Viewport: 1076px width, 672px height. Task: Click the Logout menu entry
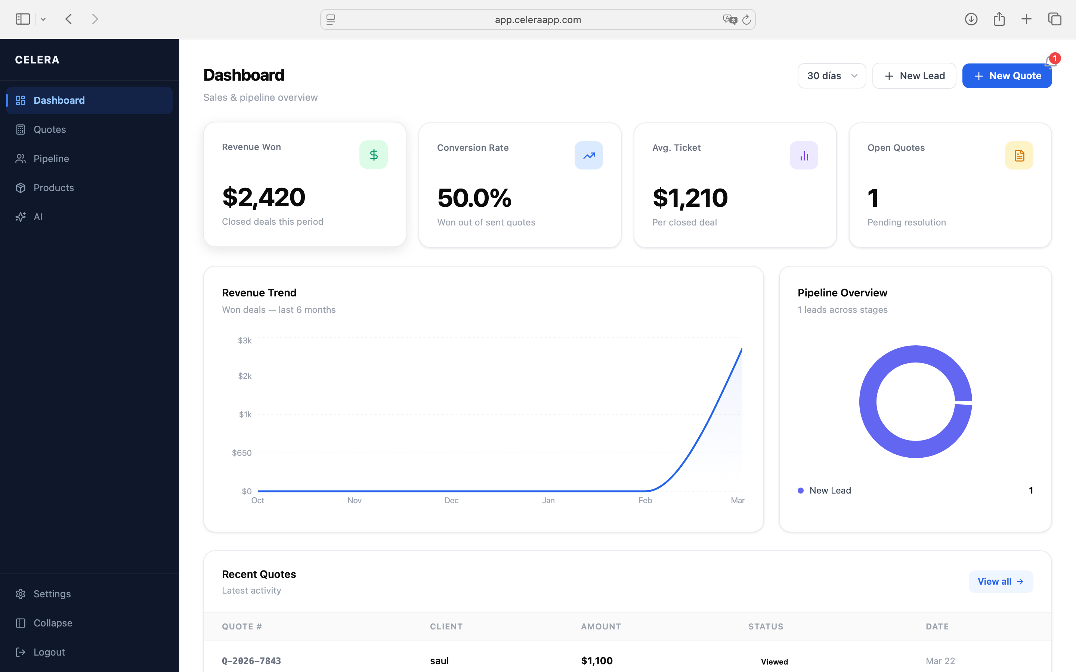pyautogui.click(x=21, y=652)
